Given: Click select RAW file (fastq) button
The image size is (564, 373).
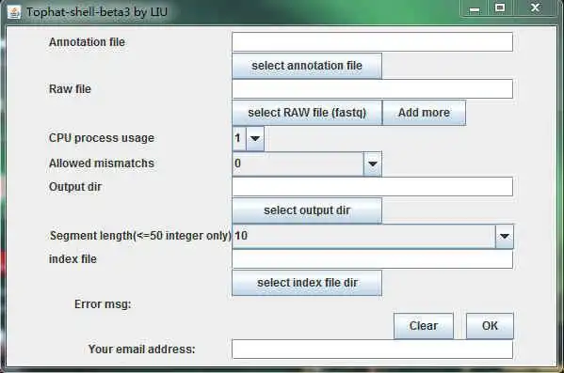Looking at the screenshot, I should 307,113.
